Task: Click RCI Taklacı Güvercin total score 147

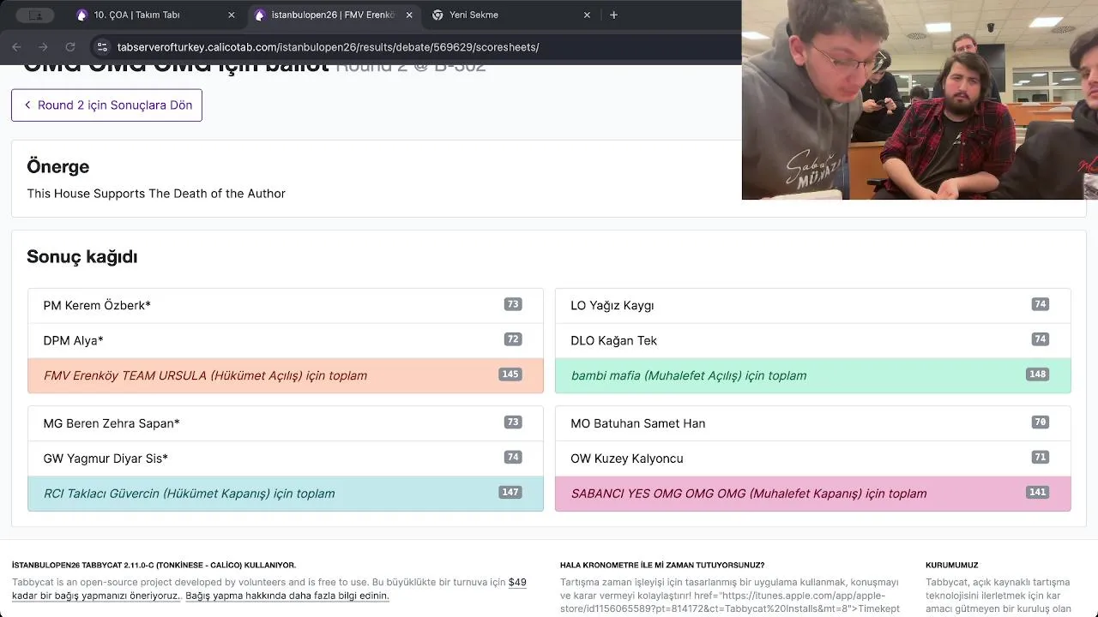Action: pos(510,492)
